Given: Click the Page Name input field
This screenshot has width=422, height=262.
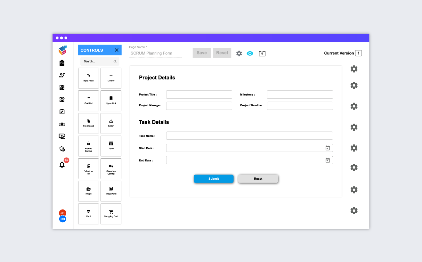Looking at the screenshot, I should [155, 53].
